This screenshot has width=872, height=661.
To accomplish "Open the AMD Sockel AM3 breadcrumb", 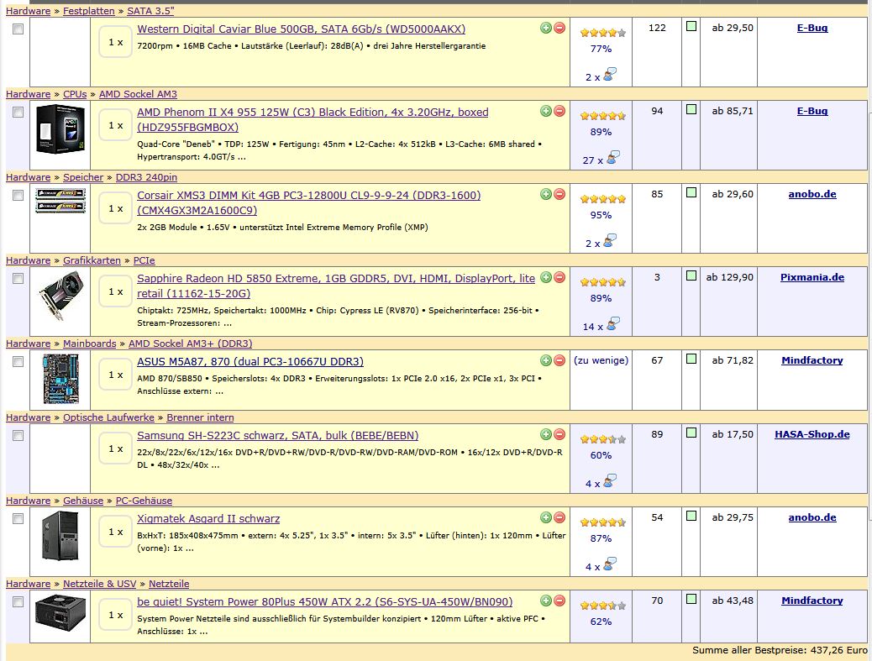I will click(x=138, y=94).
